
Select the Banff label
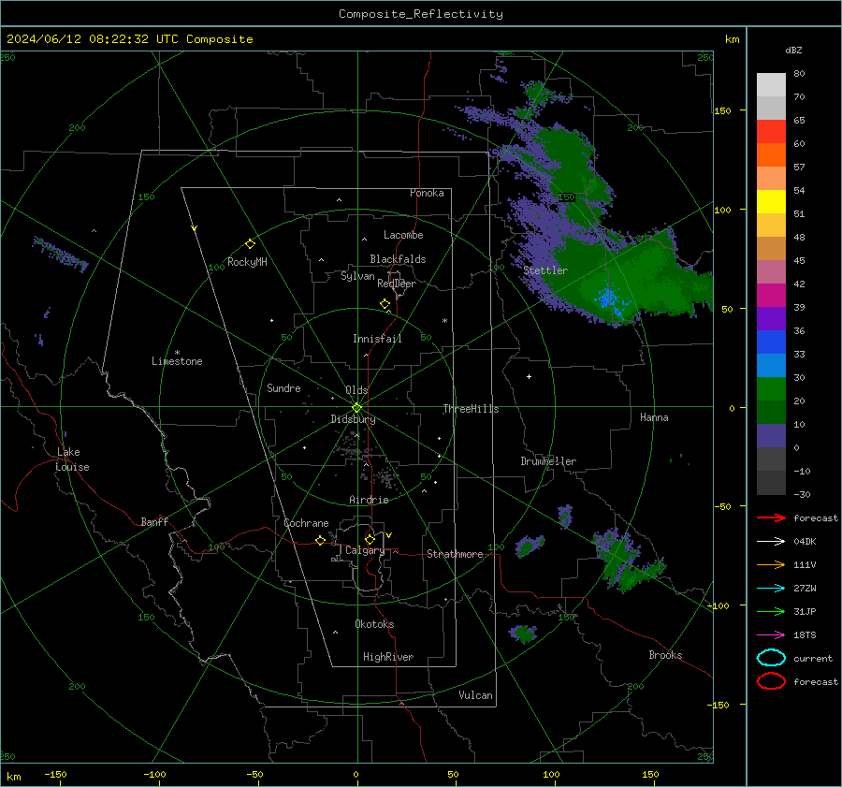click(x=154, y=522)
